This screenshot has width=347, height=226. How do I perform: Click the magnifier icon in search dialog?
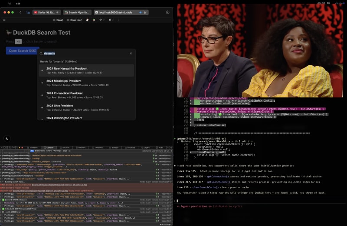click(41, 53)
